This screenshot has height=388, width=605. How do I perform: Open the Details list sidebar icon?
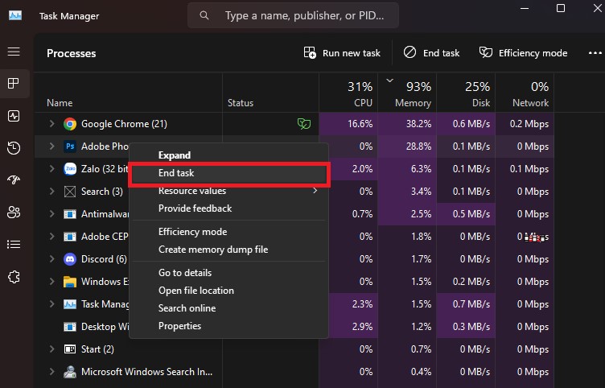pyautogui.click(x=14, y=245)
